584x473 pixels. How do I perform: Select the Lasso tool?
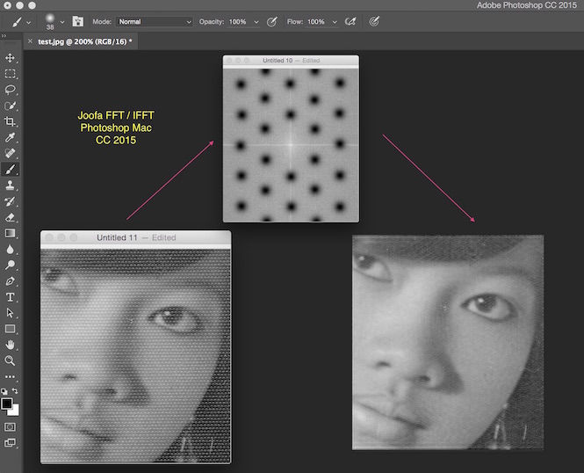[x=10, y=90]
